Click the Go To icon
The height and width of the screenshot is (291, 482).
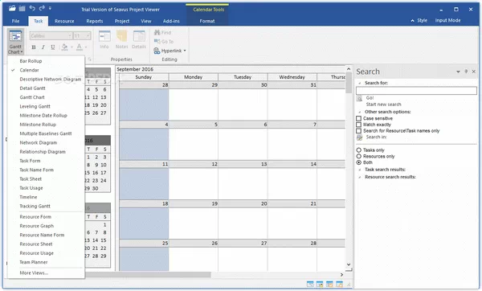(157, 42)
